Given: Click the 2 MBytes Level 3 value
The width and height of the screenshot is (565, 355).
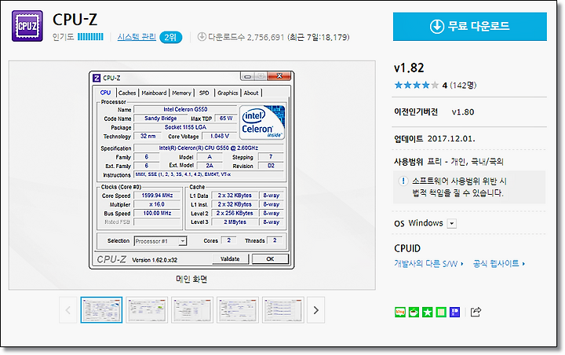Looking at the screenshot, I should (235, 221).
